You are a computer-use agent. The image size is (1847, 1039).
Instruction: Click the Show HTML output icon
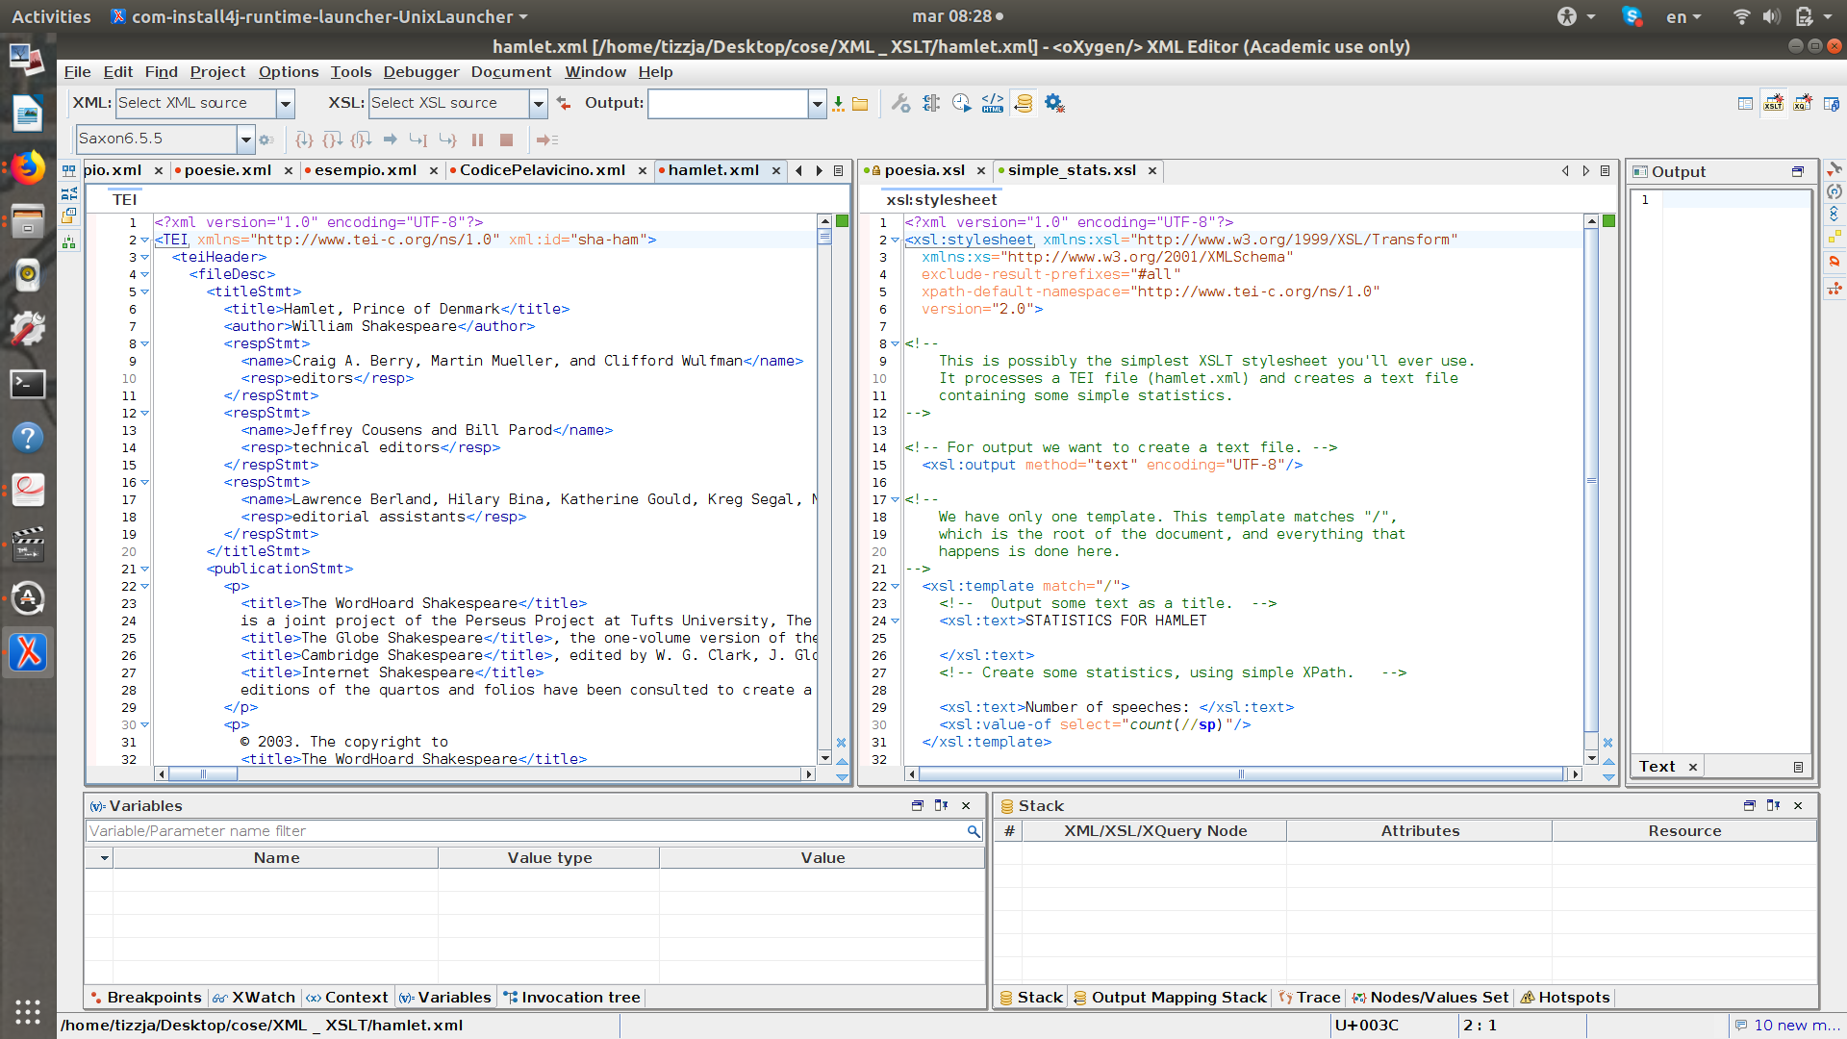[x=992, y=103]
